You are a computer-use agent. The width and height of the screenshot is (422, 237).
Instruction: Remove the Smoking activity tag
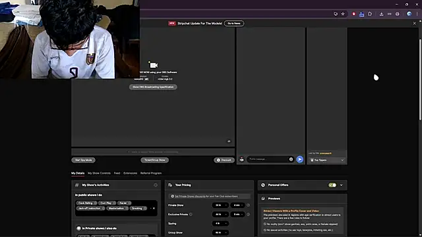(x=145, y=209)
